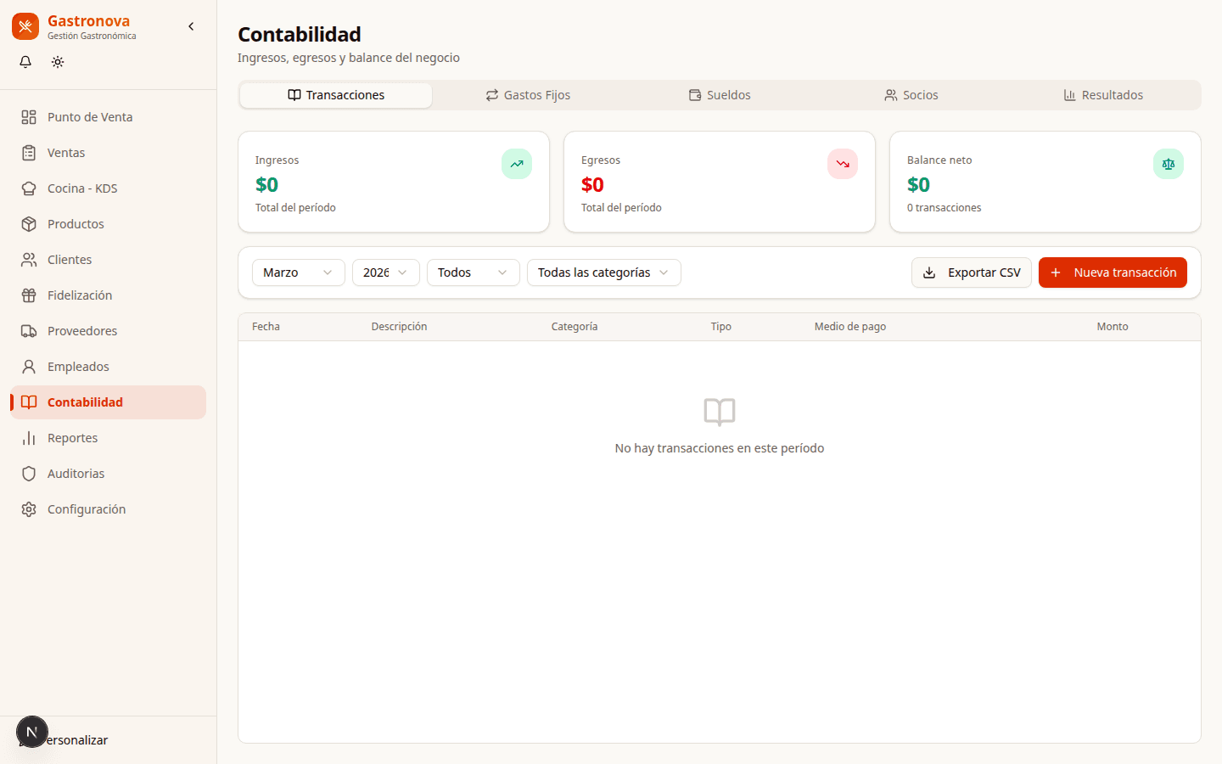The width and height of the screenshot is (1222, 764).
Task: Navigate to Fidelización in sidebar
Action: click(x=80, y=295)
